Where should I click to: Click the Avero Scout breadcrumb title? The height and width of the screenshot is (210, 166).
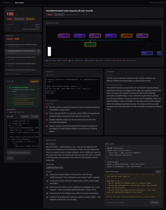point(19,3)
